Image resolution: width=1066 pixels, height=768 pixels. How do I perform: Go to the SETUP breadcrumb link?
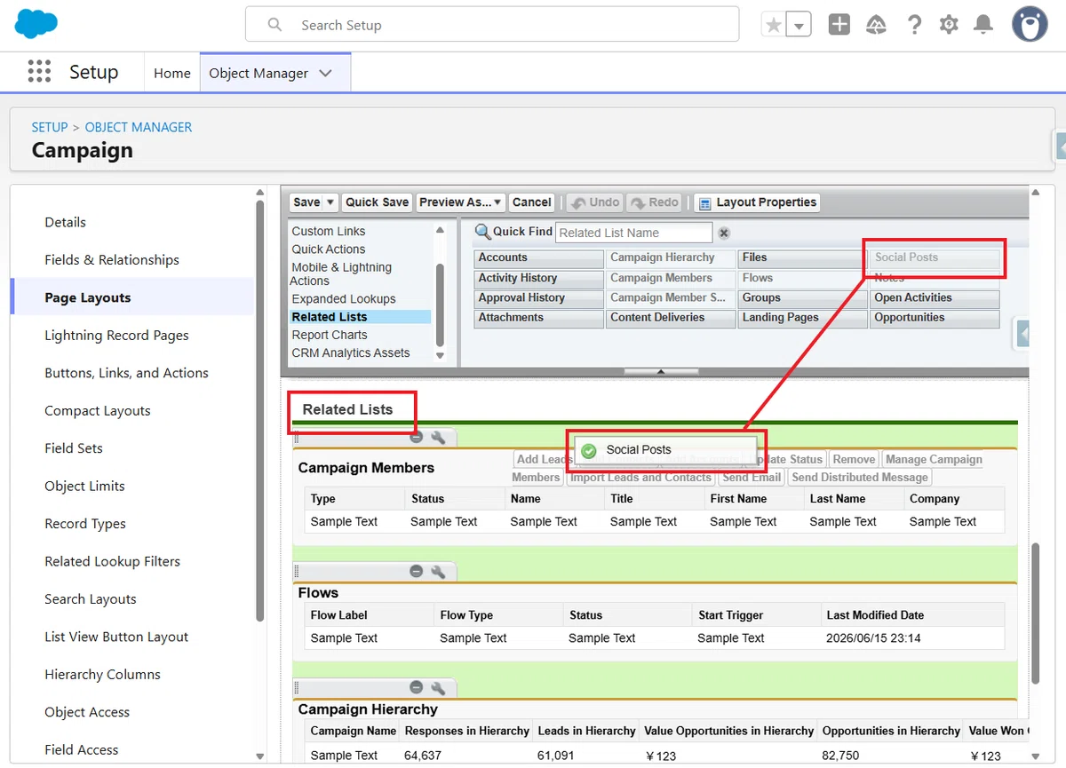click(50, 127)
